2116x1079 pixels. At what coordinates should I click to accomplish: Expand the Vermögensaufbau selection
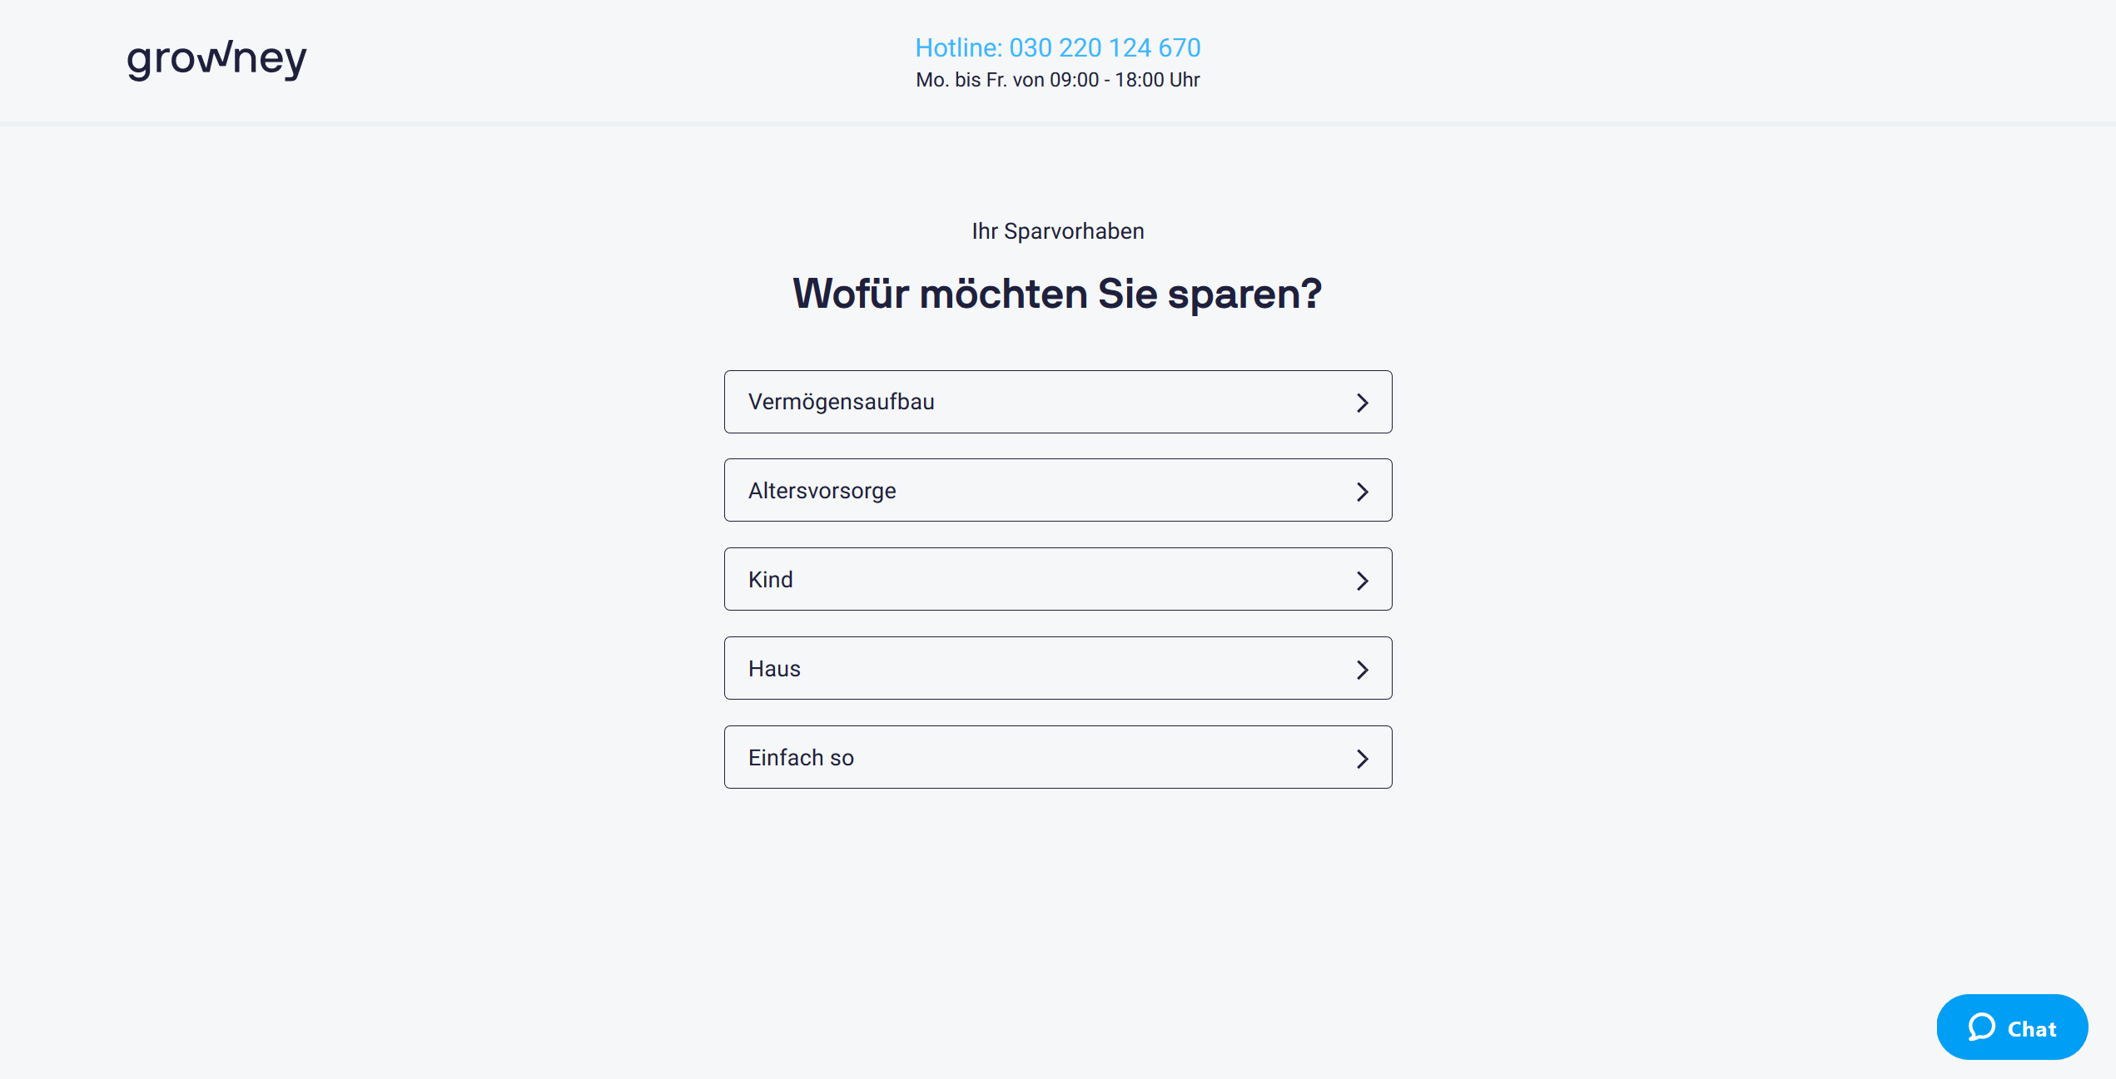pyautogui.click(x=1057, y=400)
